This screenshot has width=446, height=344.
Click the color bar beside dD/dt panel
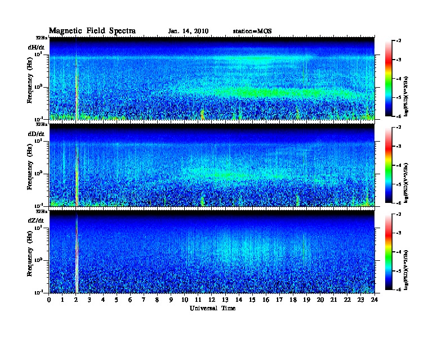click(388, 165)
